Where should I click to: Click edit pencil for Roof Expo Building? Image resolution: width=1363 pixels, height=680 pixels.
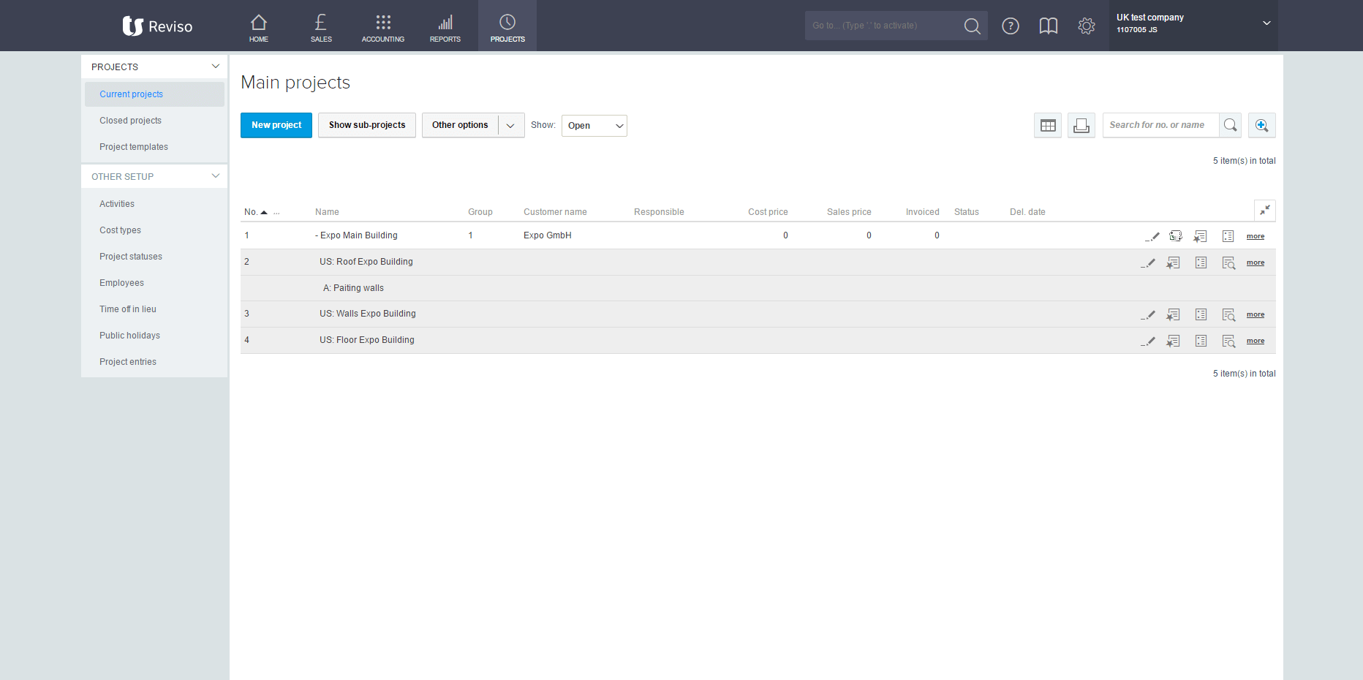click(1148, 262)
